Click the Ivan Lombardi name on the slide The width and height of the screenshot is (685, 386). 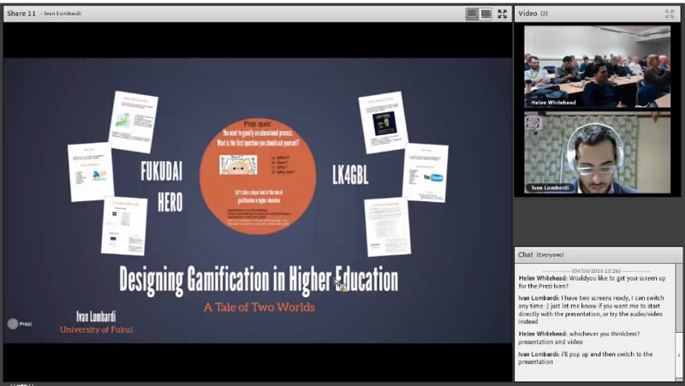(96, 317)
